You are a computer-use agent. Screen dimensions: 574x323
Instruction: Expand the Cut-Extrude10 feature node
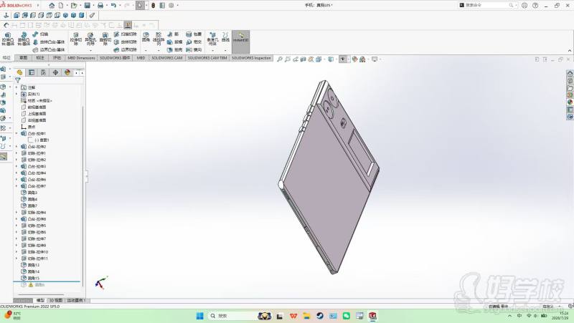point(17,252)
